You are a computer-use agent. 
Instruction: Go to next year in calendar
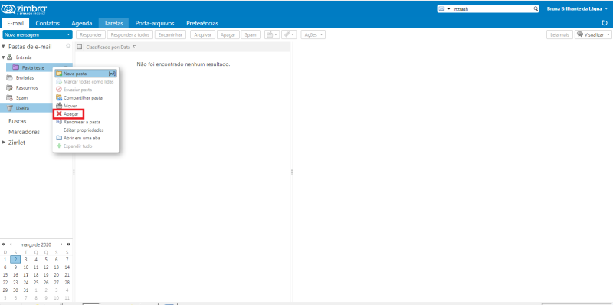click(69, 244)
